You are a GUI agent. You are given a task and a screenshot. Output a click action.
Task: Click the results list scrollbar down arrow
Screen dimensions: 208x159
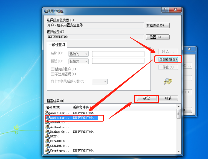(x=179, y=151)
